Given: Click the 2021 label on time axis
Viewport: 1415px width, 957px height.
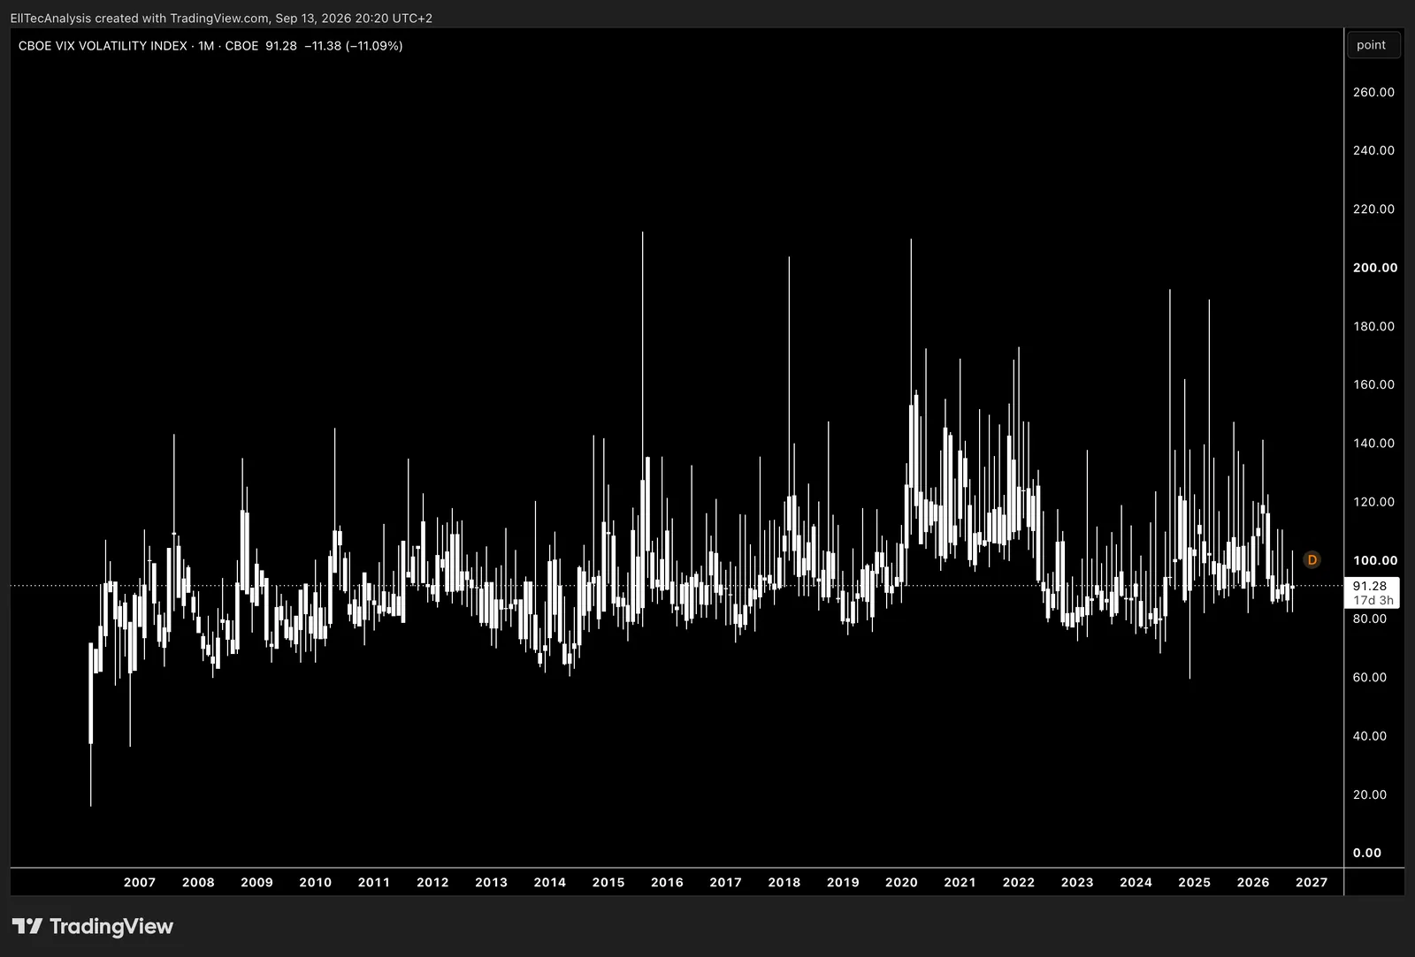Looking at the screenshot, I should [x=960, y=882].
